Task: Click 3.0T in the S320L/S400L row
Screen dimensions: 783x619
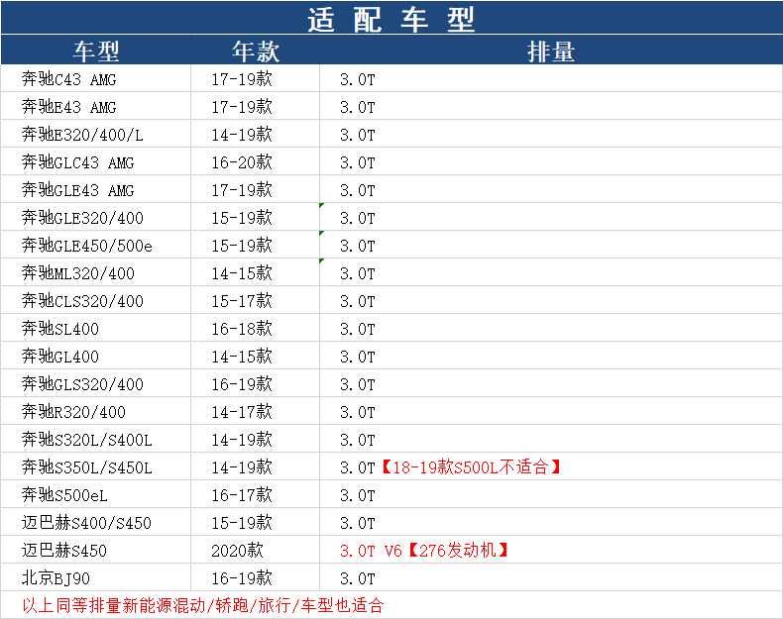Action: [357, 440]
